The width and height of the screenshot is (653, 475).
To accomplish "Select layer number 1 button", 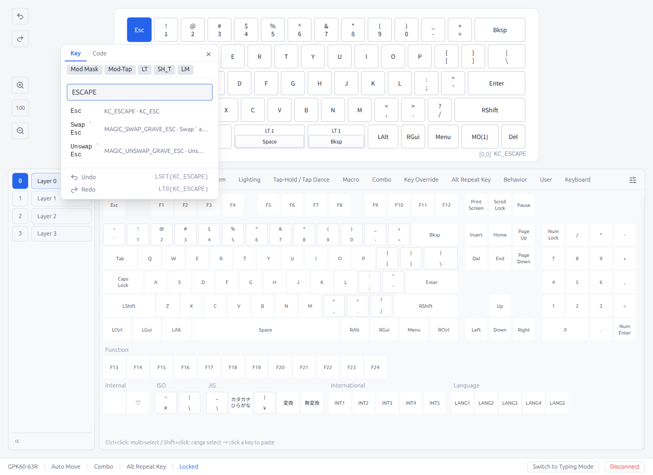I will [x=20, y=198].
